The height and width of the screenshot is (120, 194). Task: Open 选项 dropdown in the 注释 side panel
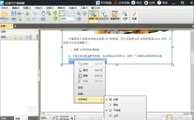(5, 37)
